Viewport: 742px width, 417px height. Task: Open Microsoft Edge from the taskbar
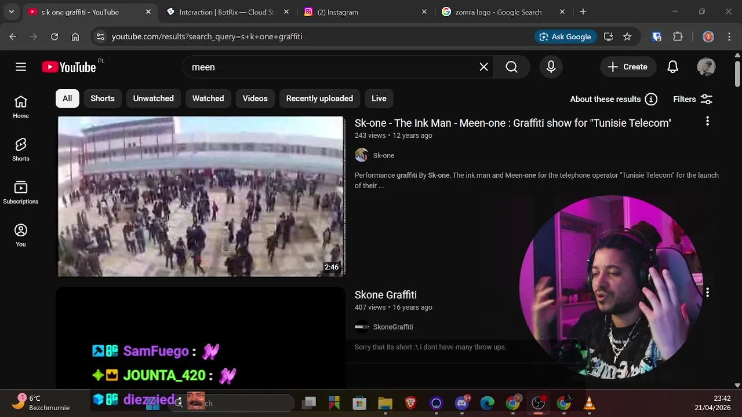pos(488,403)
